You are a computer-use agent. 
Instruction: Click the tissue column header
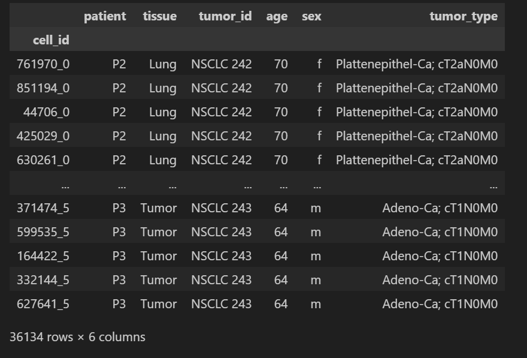pyautogui.click(x=159, y=16)
